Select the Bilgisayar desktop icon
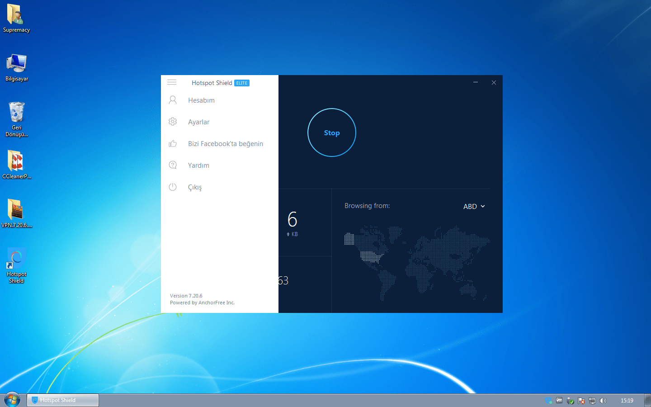 [x=16, y=67]
